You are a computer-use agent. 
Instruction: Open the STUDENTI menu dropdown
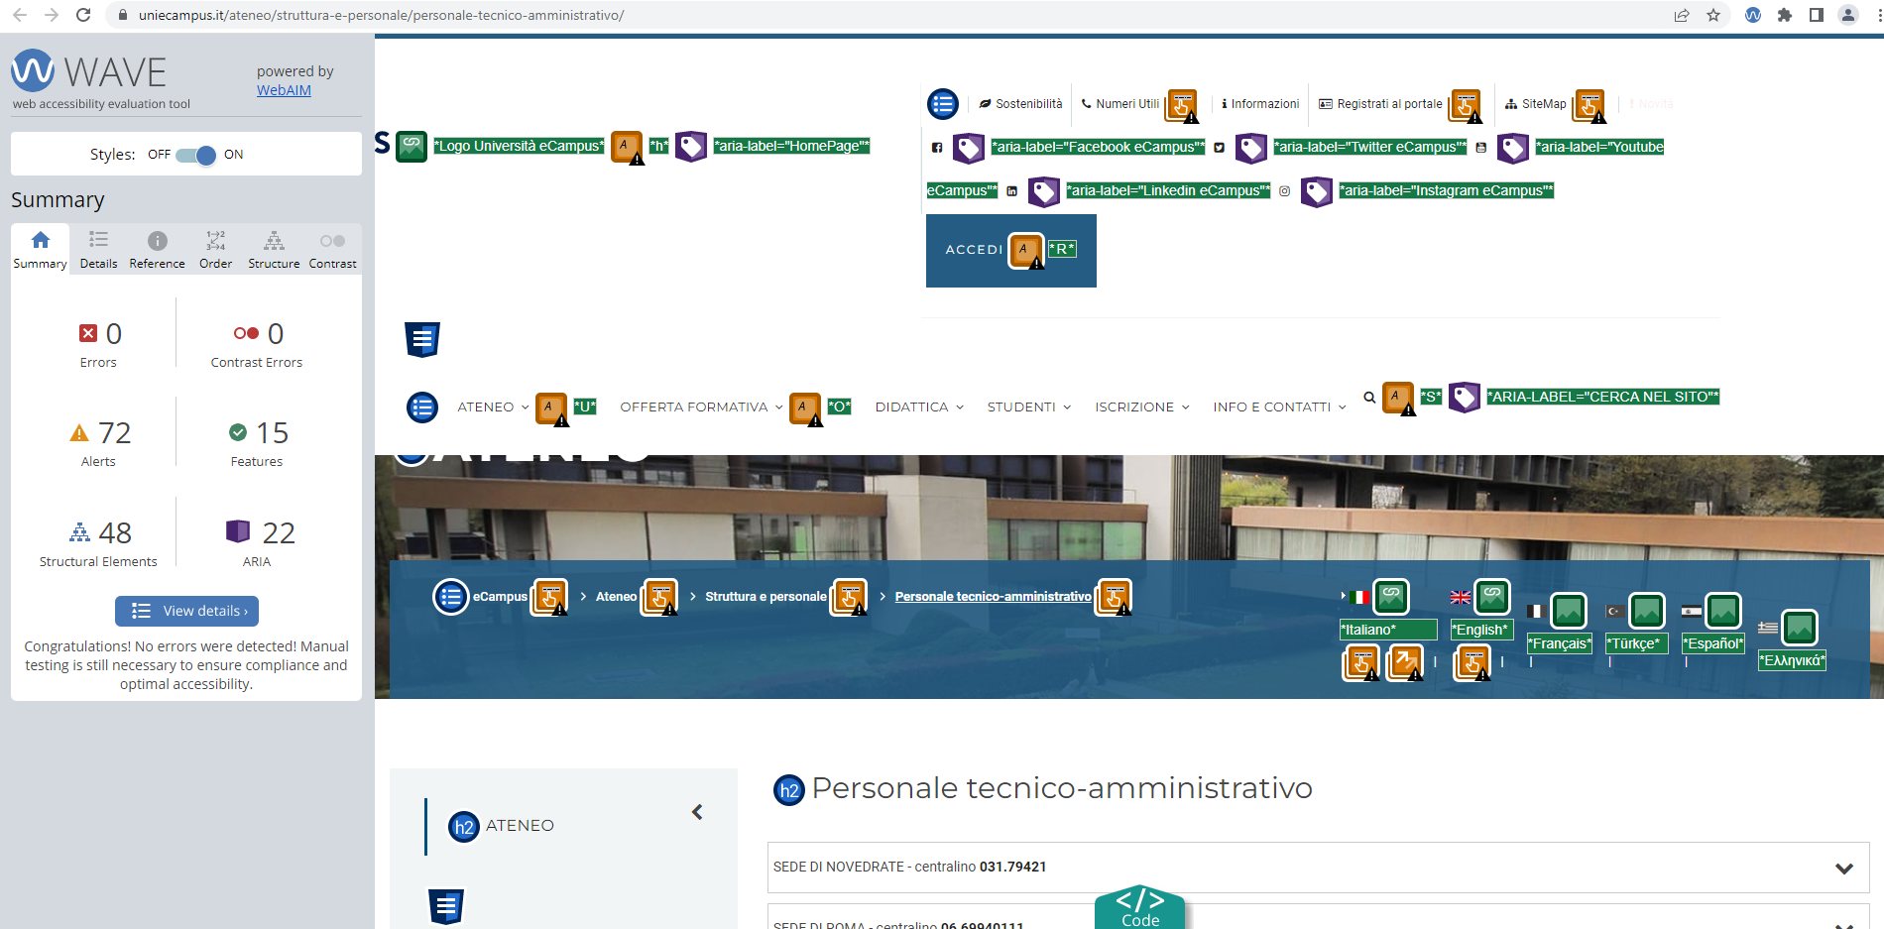[1028, 407]
